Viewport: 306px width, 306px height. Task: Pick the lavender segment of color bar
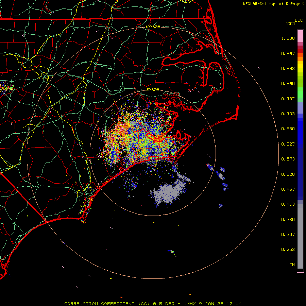click(x=300, y=108)
